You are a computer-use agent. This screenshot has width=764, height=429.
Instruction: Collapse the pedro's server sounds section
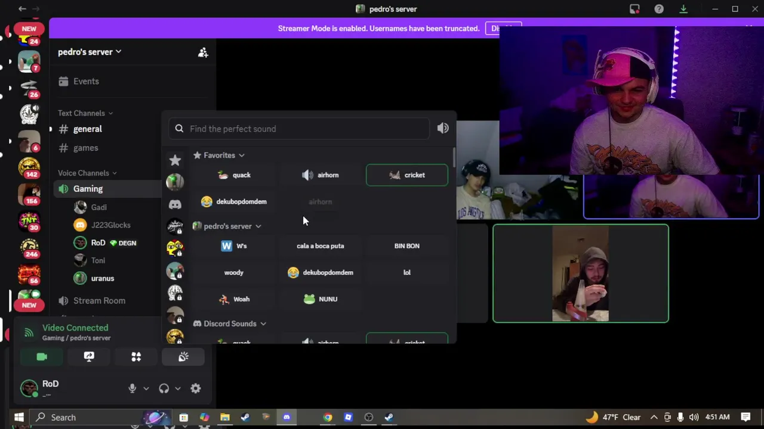(227, 226)
